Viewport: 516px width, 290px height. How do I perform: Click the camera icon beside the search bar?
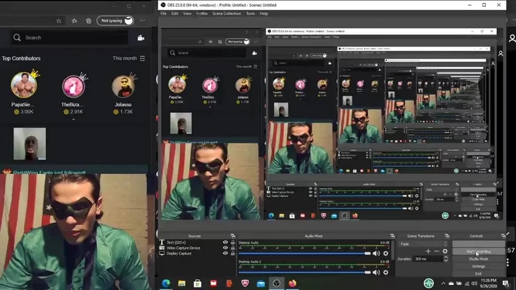(x=140, y=37)
